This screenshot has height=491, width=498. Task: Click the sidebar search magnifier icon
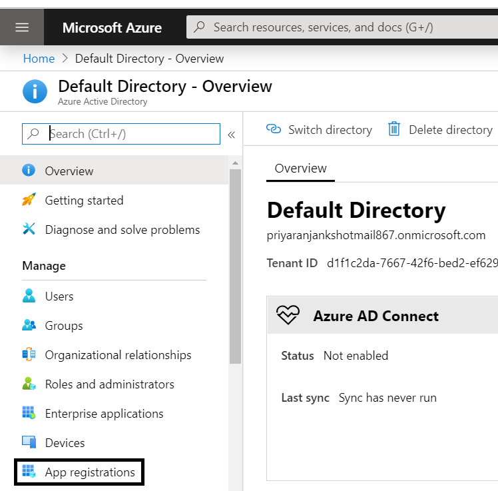click(x=33, y=134)
